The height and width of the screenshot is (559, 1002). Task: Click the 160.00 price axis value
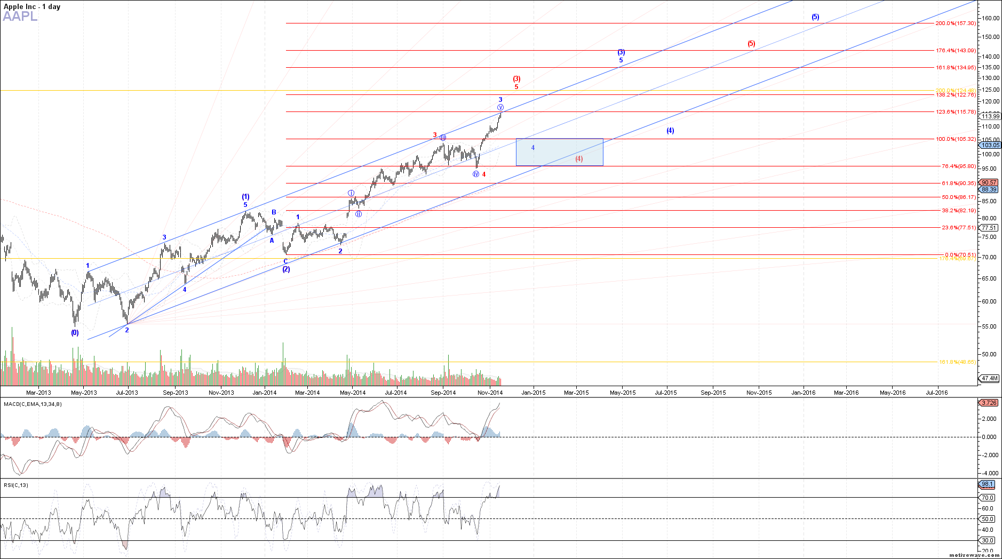(990, 18)
